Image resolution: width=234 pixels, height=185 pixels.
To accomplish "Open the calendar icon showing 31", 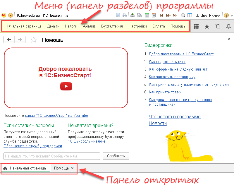I will (154, 15).
